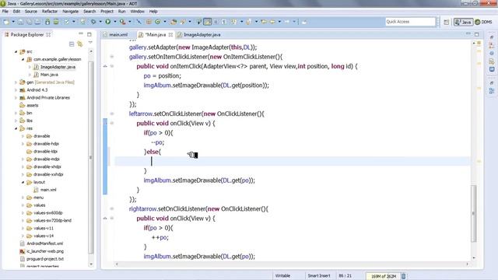498x280 pixels.
Task: Click the editor vertical scrollbar thumb
Action: [474, 214]
